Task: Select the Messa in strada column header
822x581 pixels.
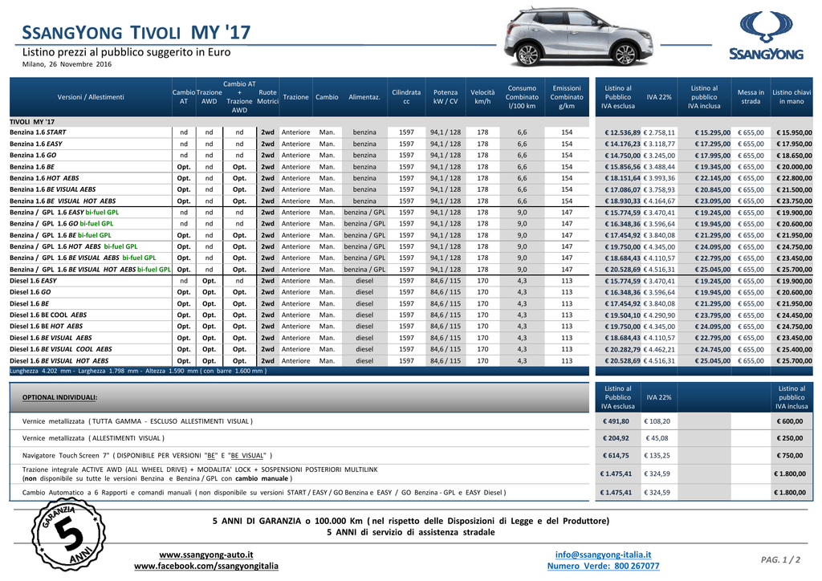Action: pos(751,97)
